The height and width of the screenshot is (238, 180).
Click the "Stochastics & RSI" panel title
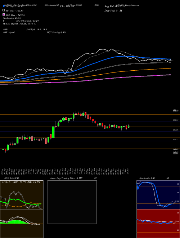tap(154, 178)
